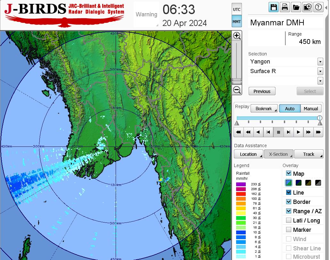Enable the Lati / Long overlay
Viewport: 330px width, 260px height.
click(289, 220)
